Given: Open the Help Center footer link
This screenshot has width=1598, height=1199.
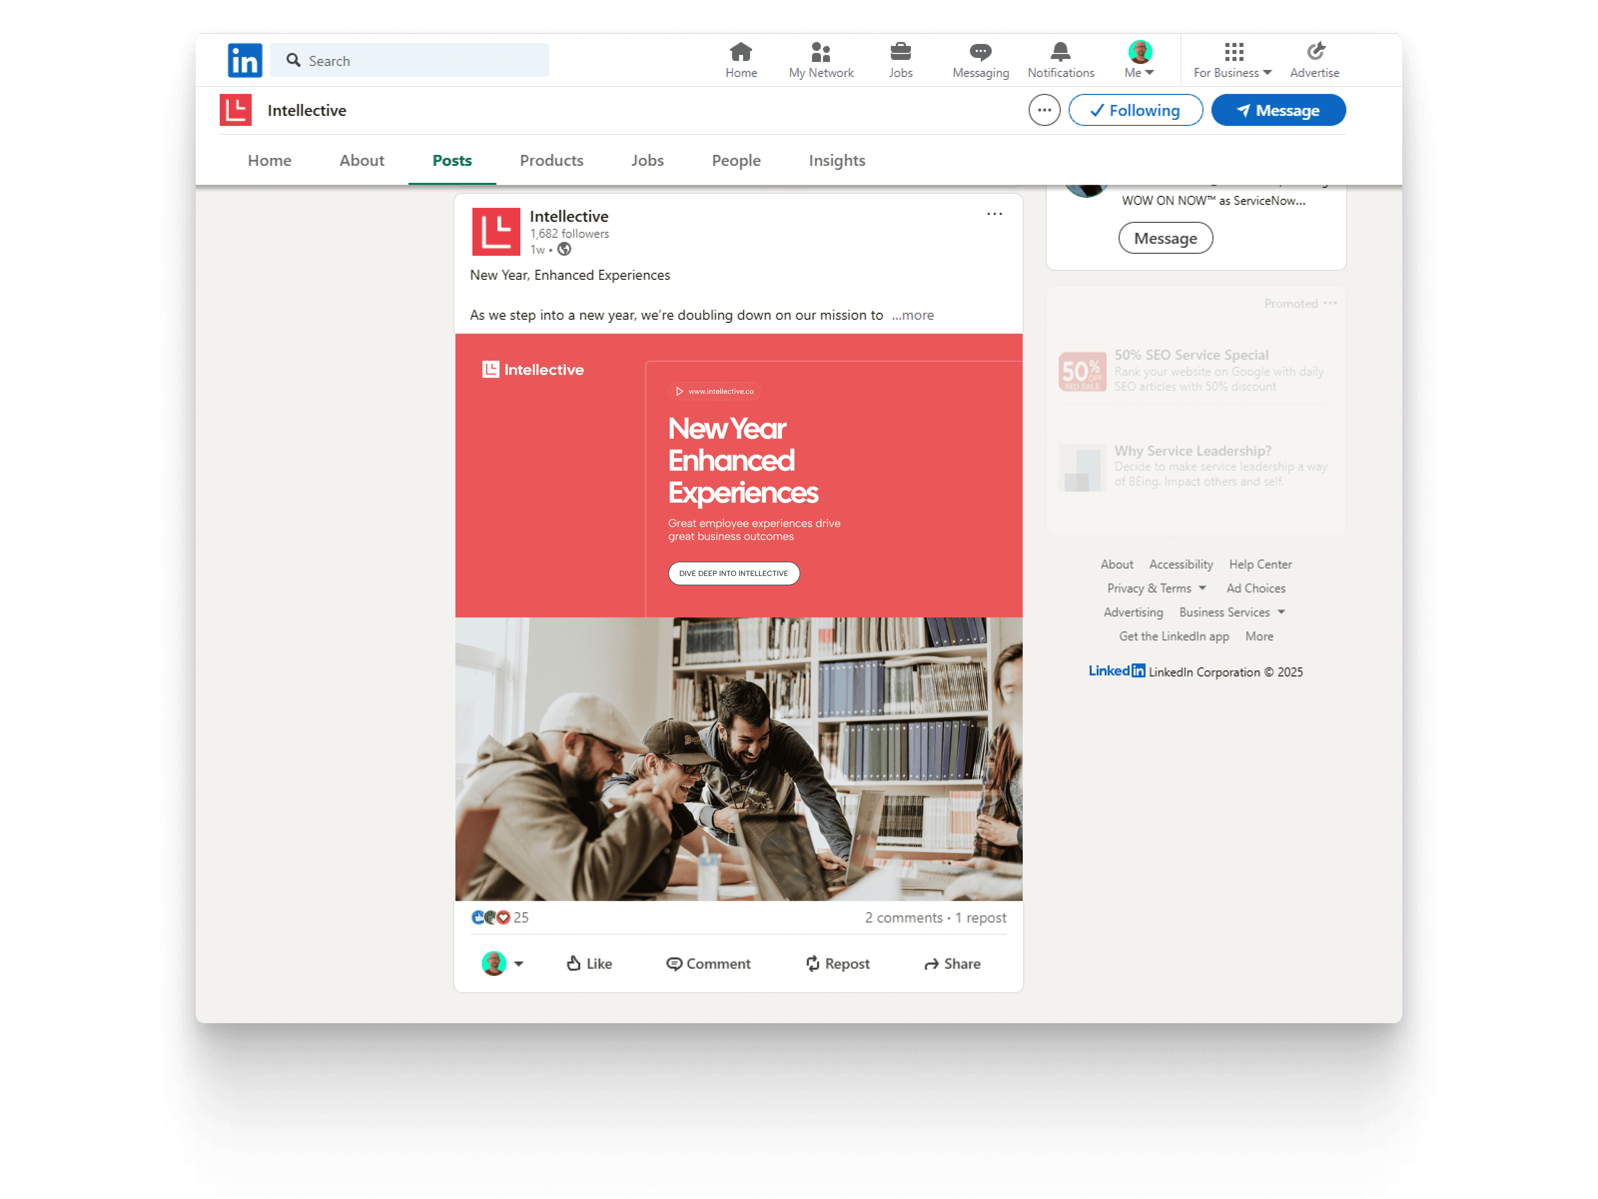Looking at the screenshot, I should [1260, 565].
